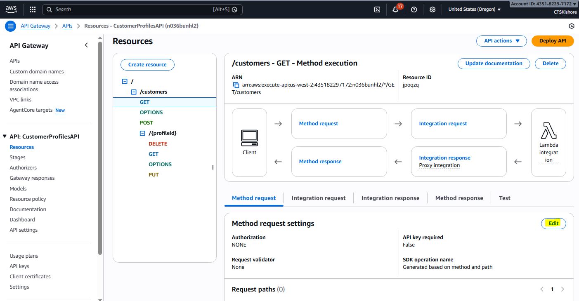
Task: Collapse the API Gateway side panel
Action: 86,45
